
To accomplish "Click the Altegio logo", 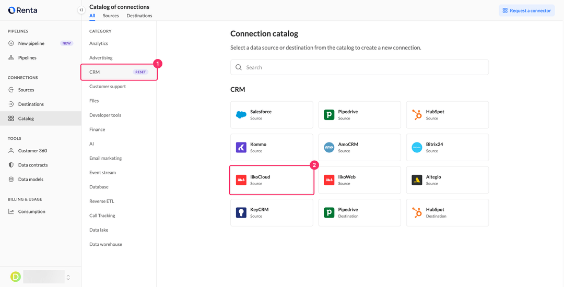I will click(417, 180).
